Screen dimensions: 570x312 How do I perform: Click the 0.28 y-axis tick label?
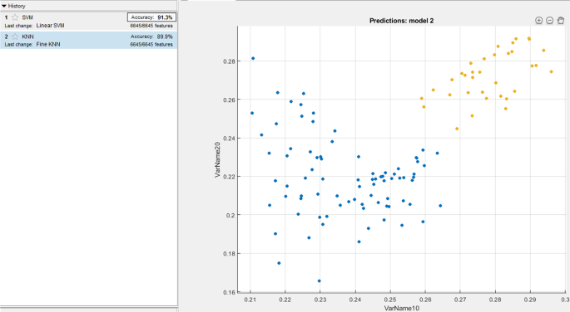point(229,61)
